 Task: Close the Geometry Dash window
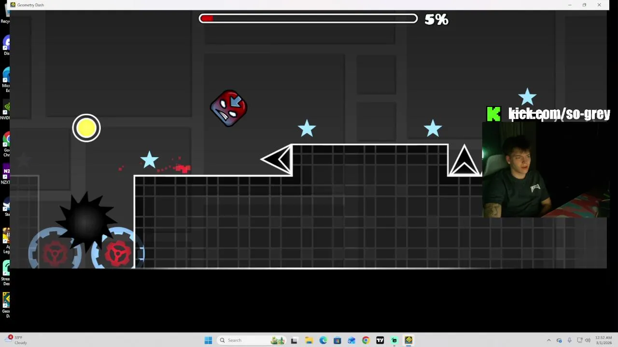pyautogui.click(x=599, y=5)
